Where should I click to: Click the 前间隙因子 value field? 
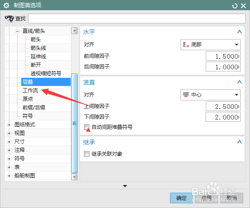tap(223, 56)
